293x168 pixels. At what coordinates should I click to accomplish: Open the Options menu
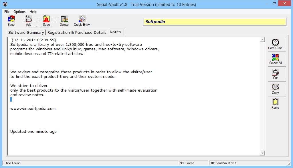(x=19, y=11)
